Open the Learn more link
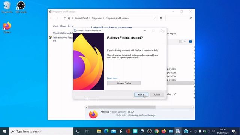 (x=112, y=78)
